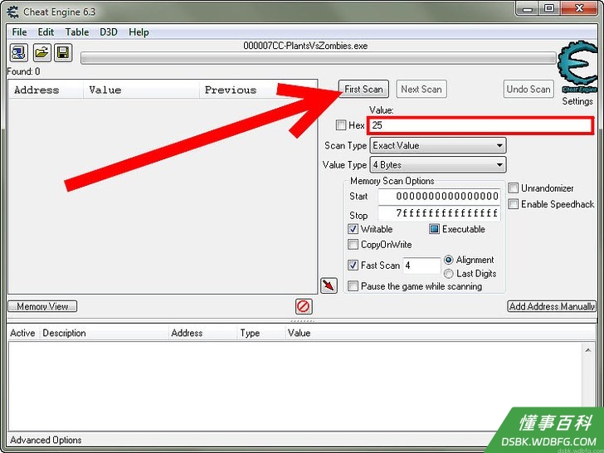Click the Address column header in results

tap(46, 90)
